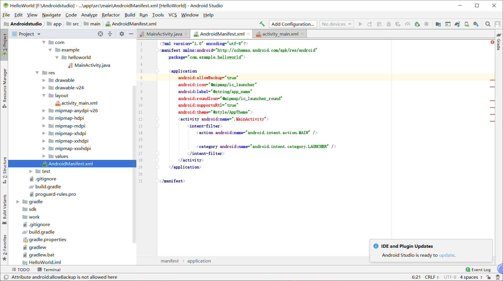Click the Apply Changes and Restart Activity icon
The image size is (503, 281).
click(370, 24)
